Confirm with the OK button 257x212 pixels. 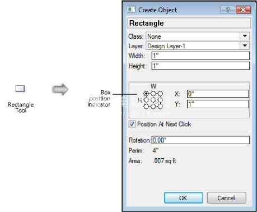click(184, 198)
